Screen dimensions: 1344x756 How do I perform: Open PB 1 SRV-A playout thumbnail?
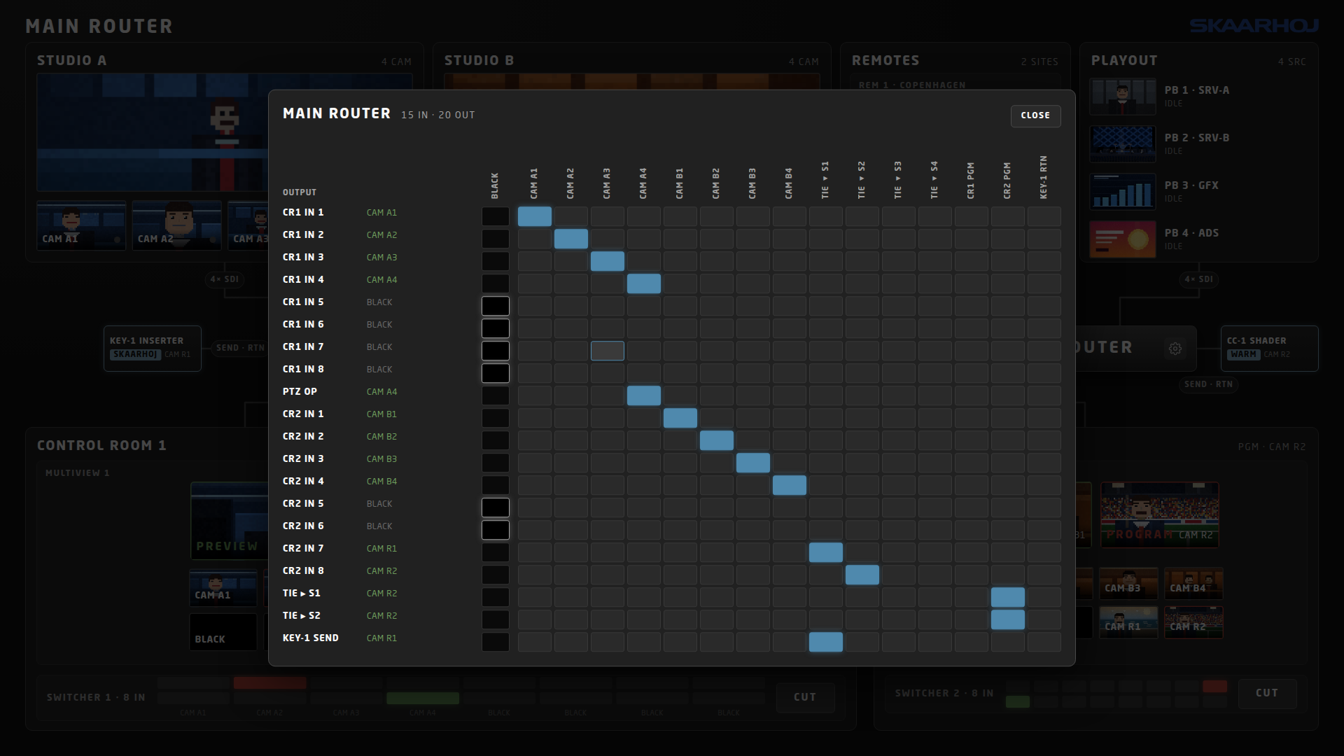pos(1122,97)
